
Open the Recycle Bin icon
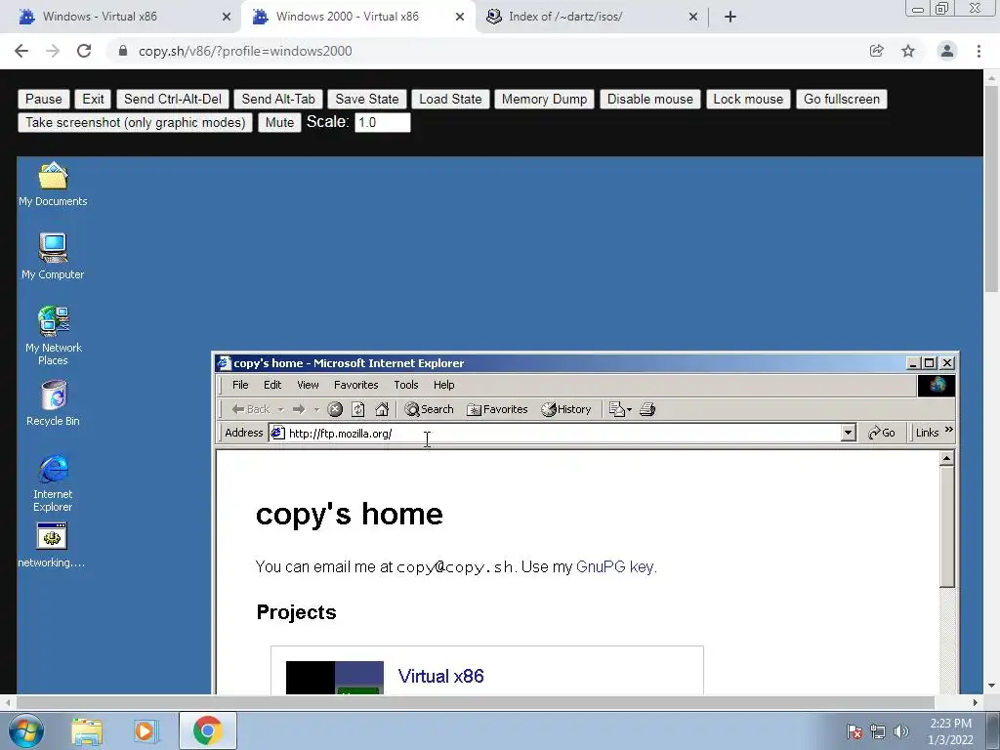pos(53,403)
